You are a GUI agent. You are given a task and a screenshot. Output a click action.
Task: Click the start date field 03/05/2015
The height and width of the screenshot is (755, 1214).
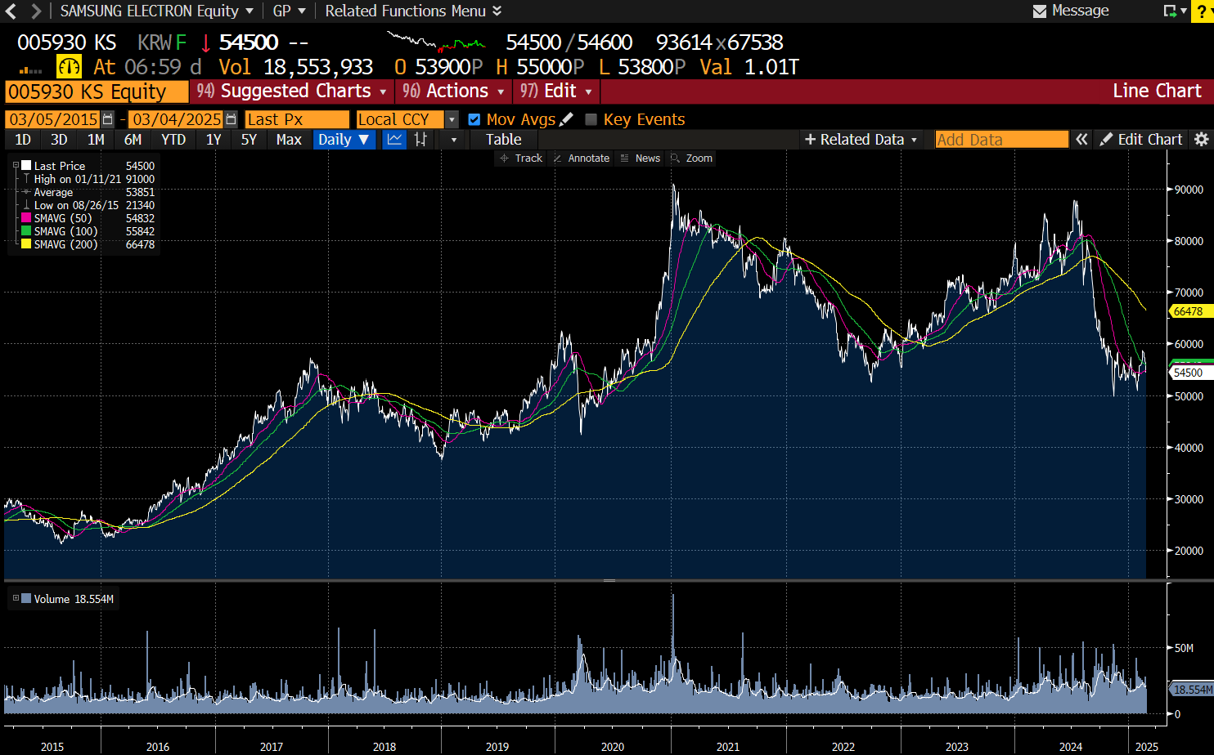pos(53,119)
